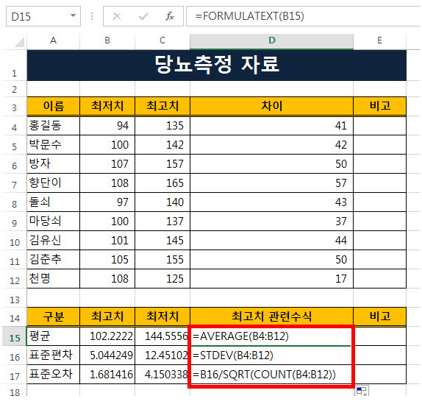The width and height of the screenshot is (422, 407).
Task: Click the name cell 김춘추
Action: (x=53, y=260)
